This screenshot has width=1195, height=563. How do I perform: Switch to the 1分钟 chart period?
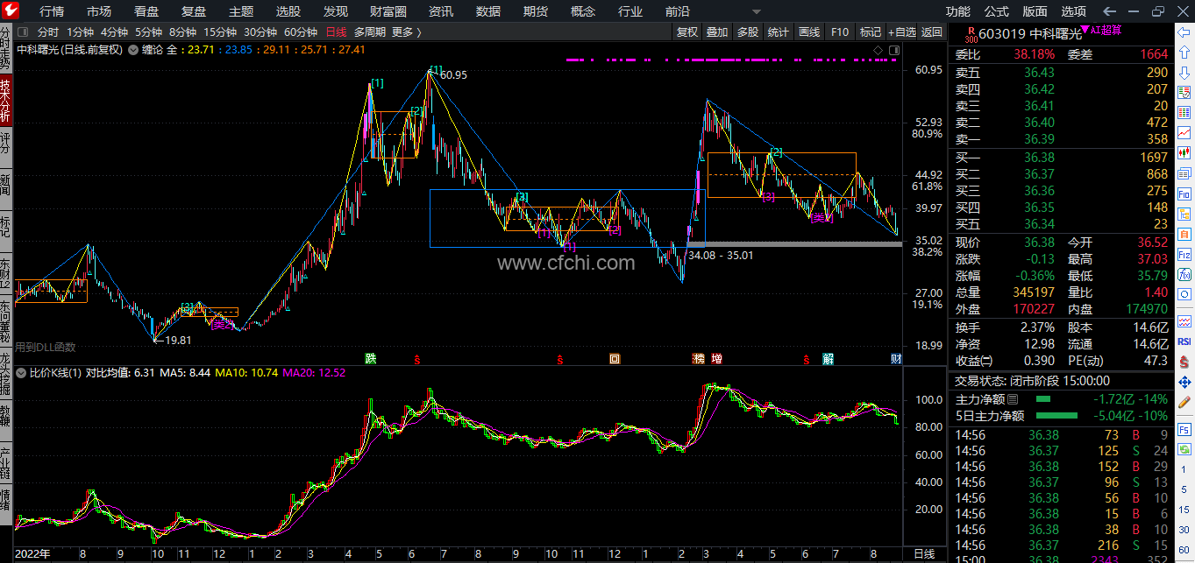(80, 32)
